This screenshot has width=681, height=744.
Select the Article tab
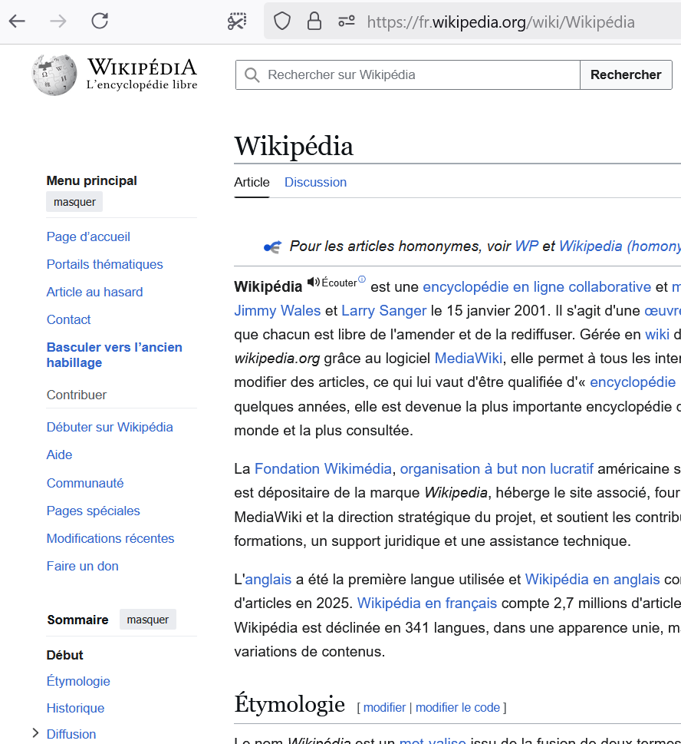[252, 182]
